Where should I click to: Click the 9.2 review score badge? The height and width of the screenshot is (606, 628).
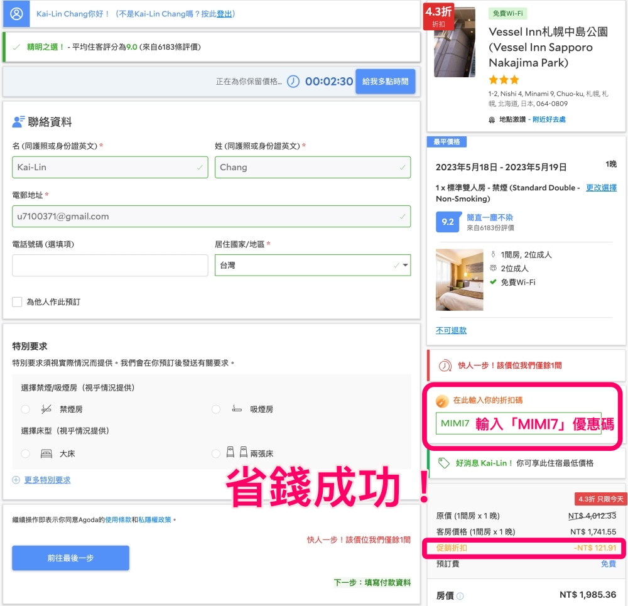pos(447,222)
